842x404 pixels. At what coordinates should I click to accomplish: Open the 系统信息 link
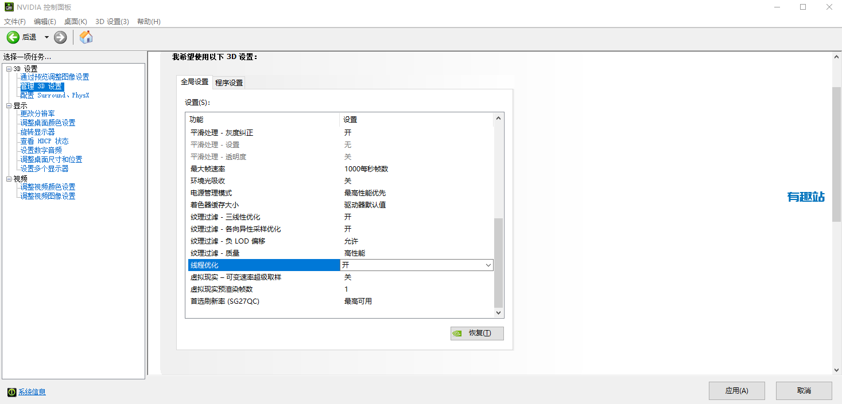click(32, 392)
